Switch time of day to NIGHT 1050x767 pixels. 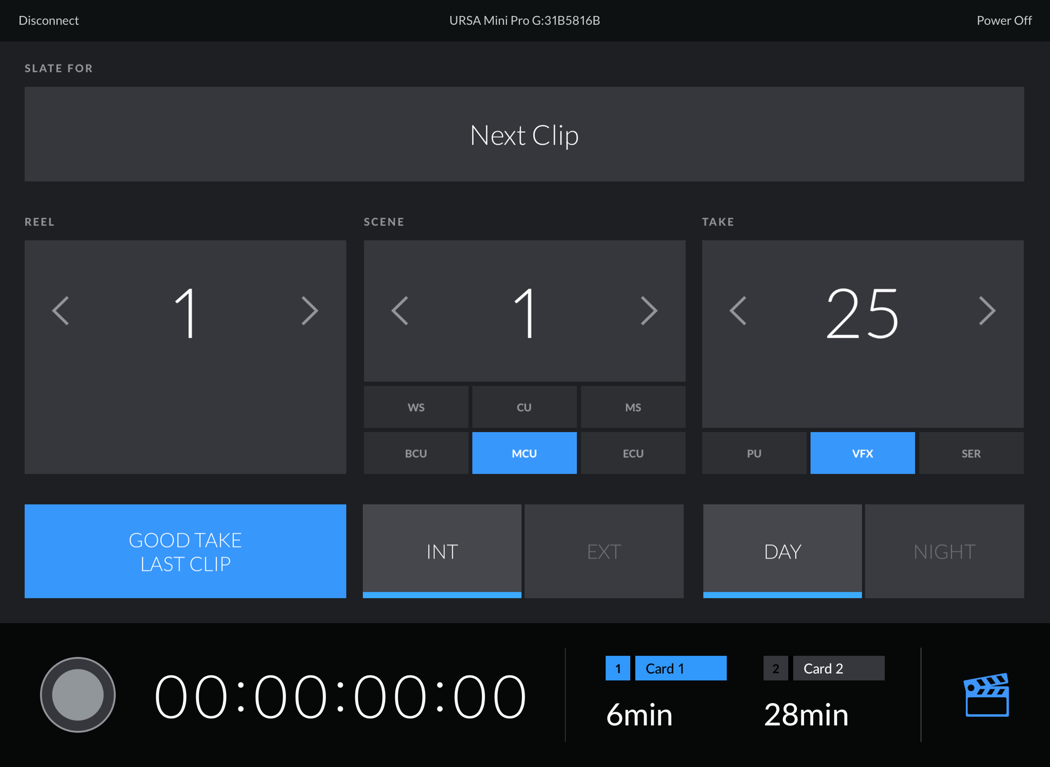(x=944, y=551)
